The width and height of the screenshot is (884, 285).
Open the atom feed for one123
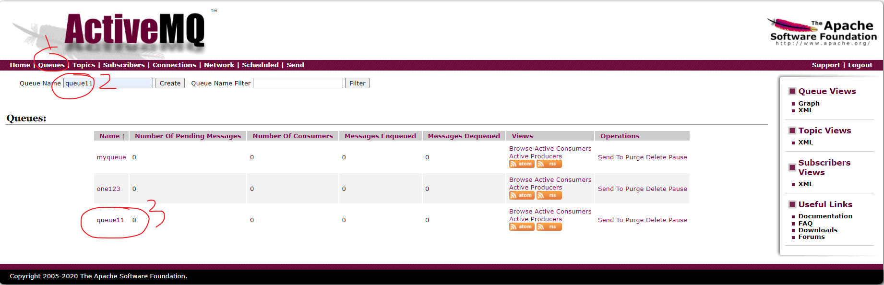[522, 195]
